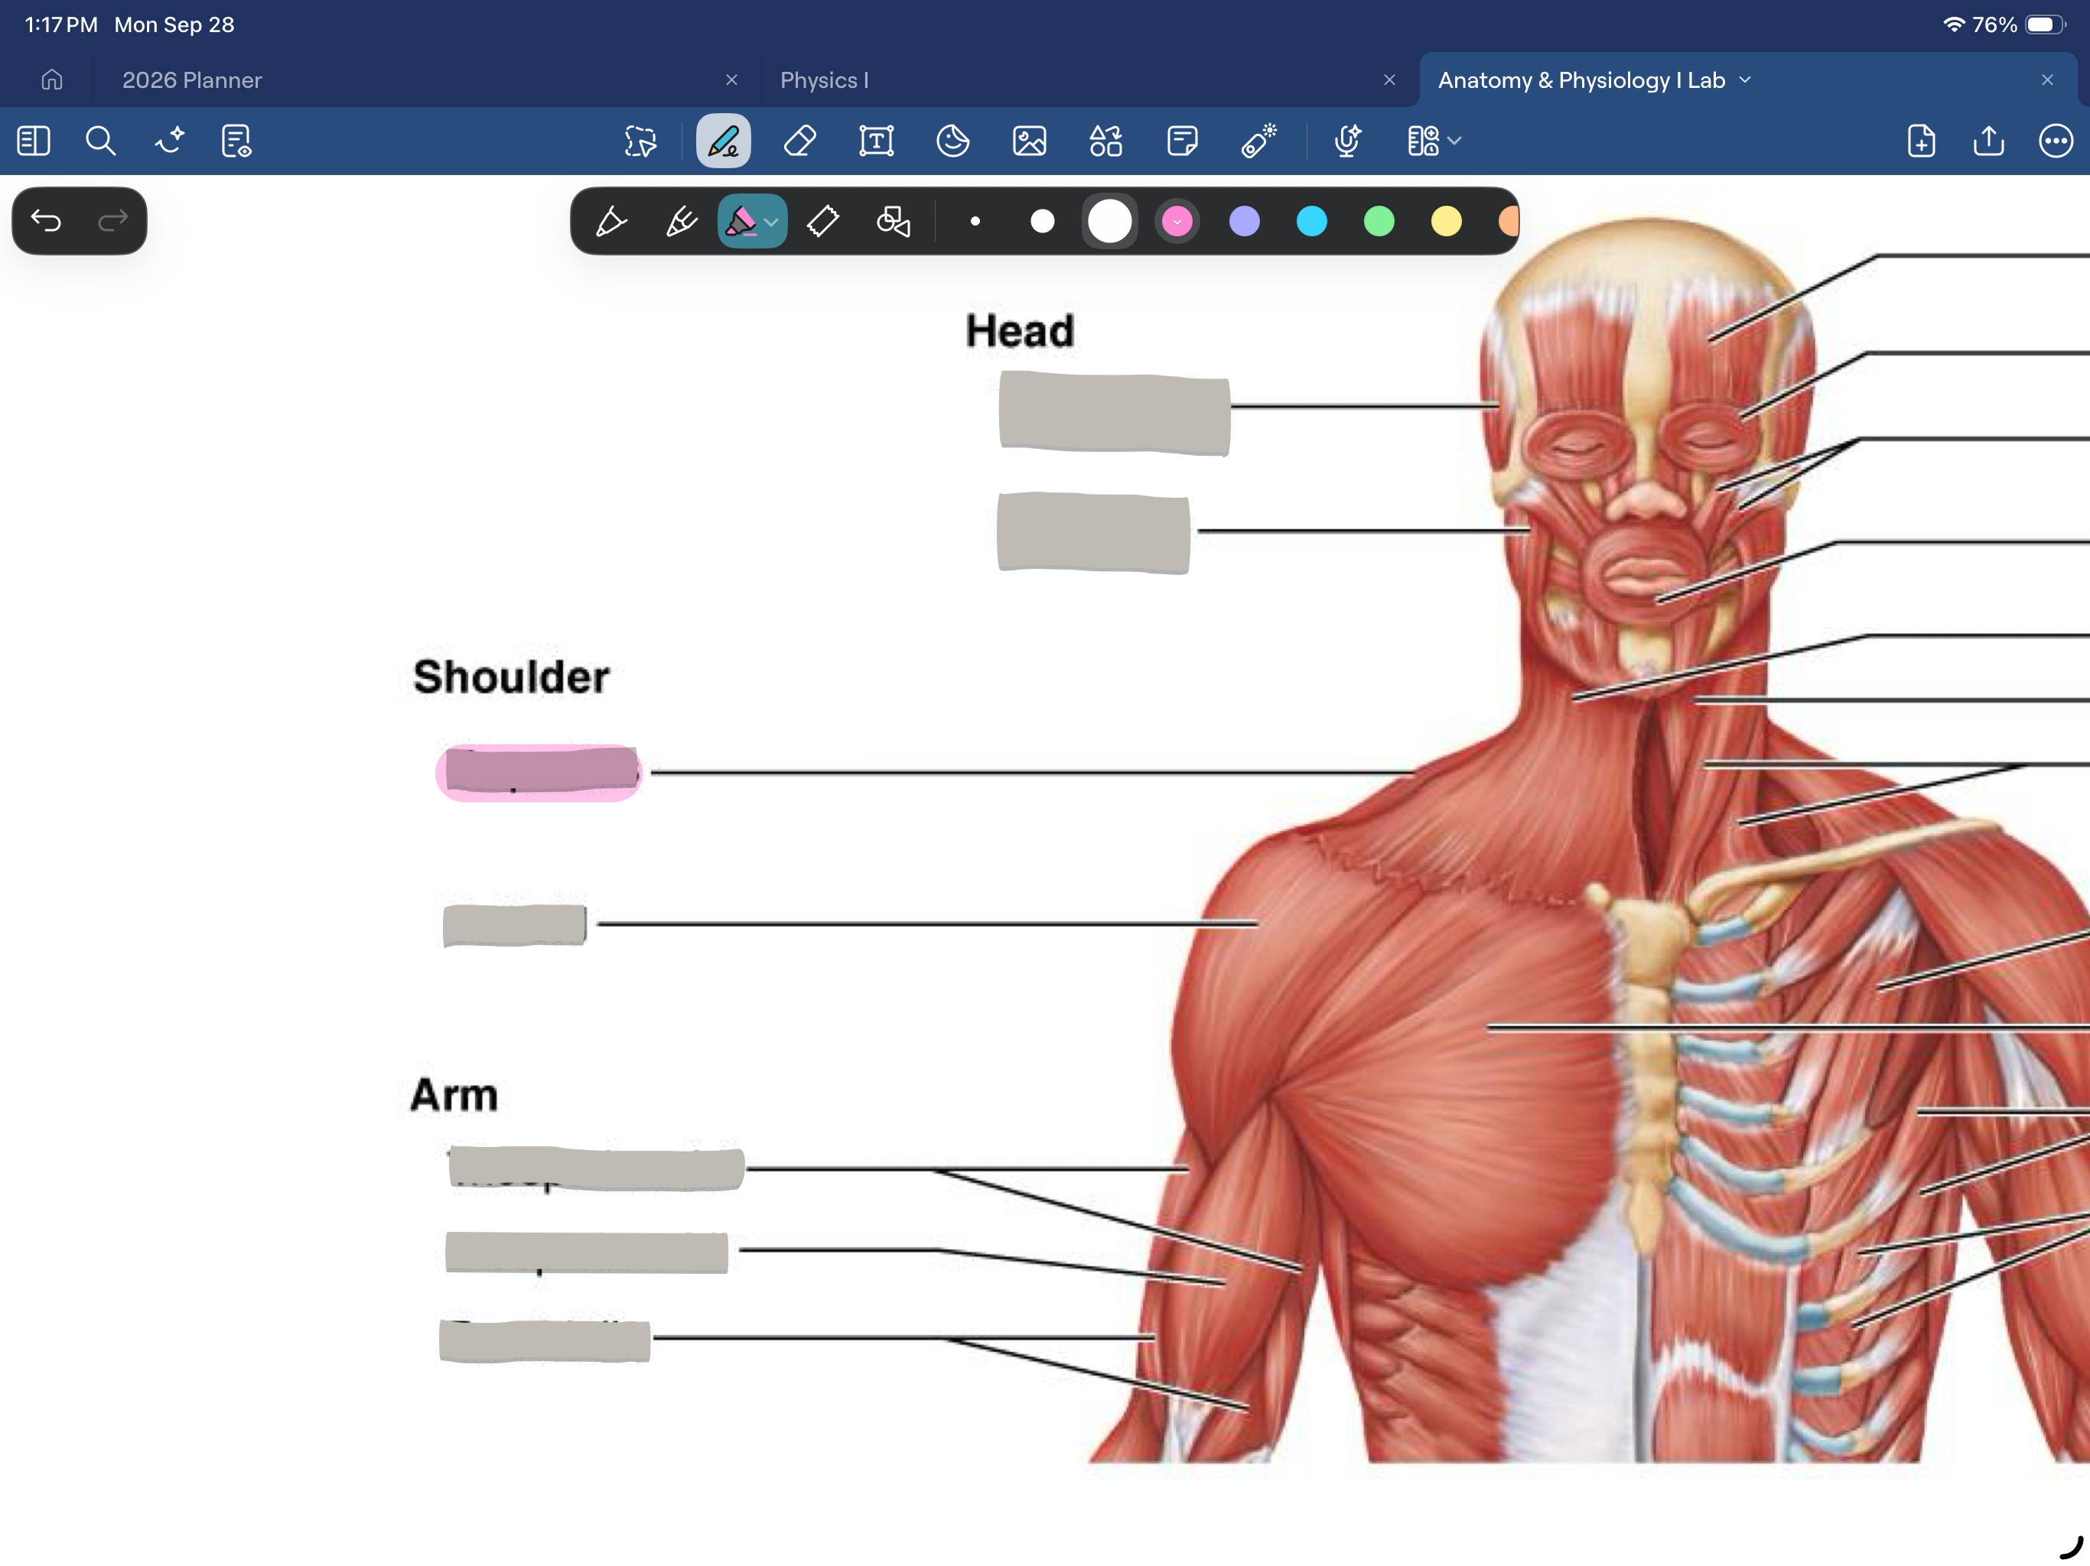
Task: Start audio recording with microphone icon
Action: click(x=1347, y=141)
